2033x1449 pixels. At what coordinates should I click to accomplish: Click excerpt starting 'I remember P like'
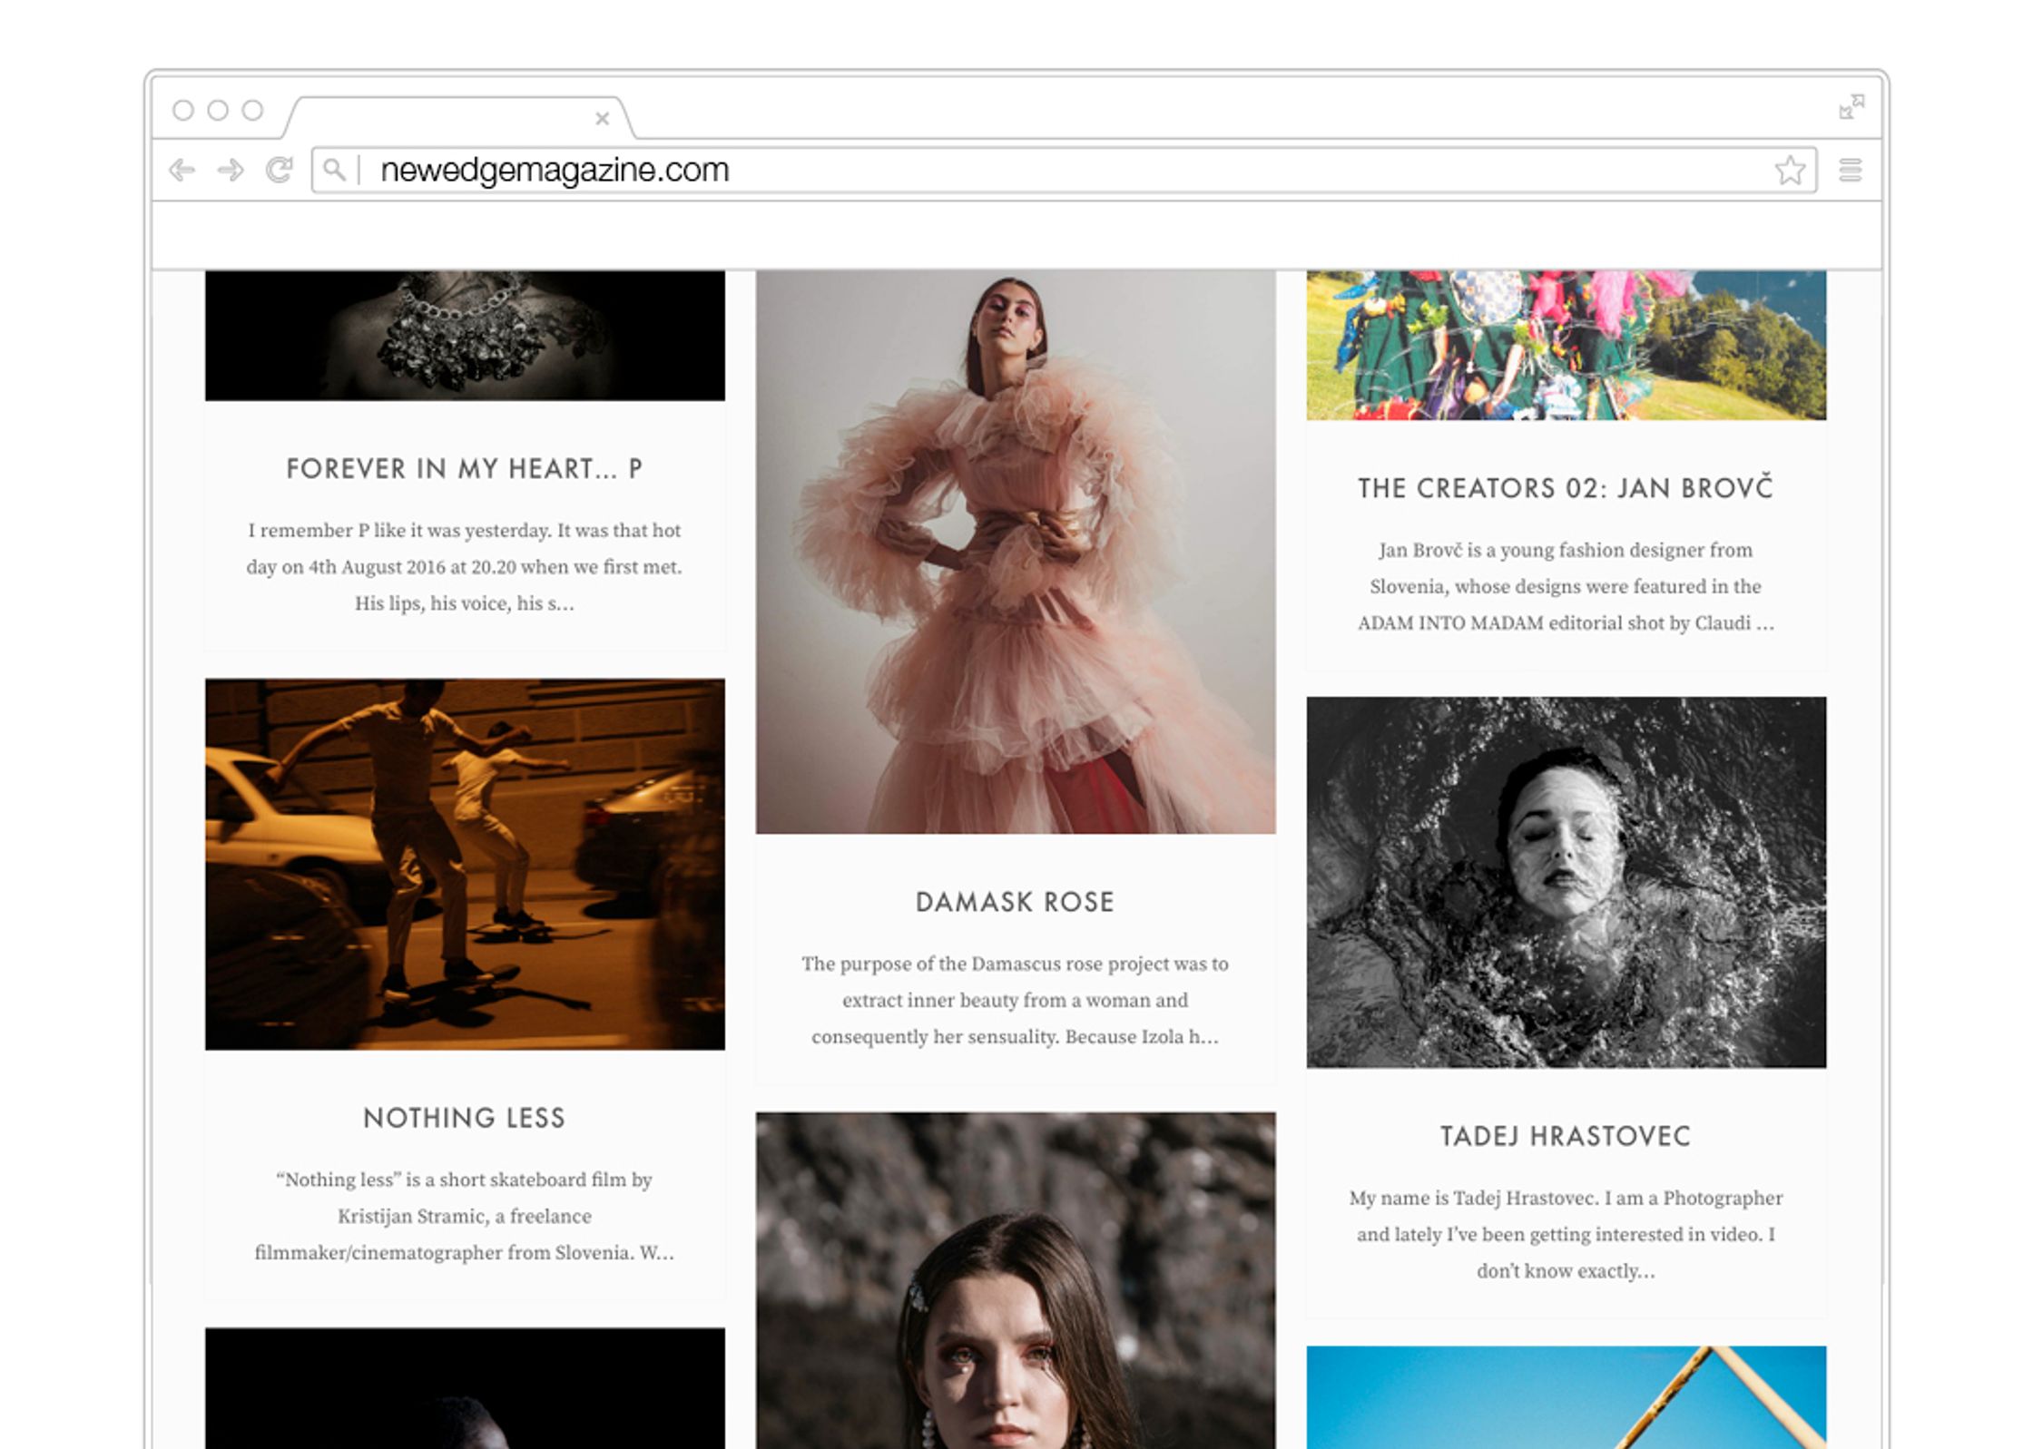[x=465, y=567]
